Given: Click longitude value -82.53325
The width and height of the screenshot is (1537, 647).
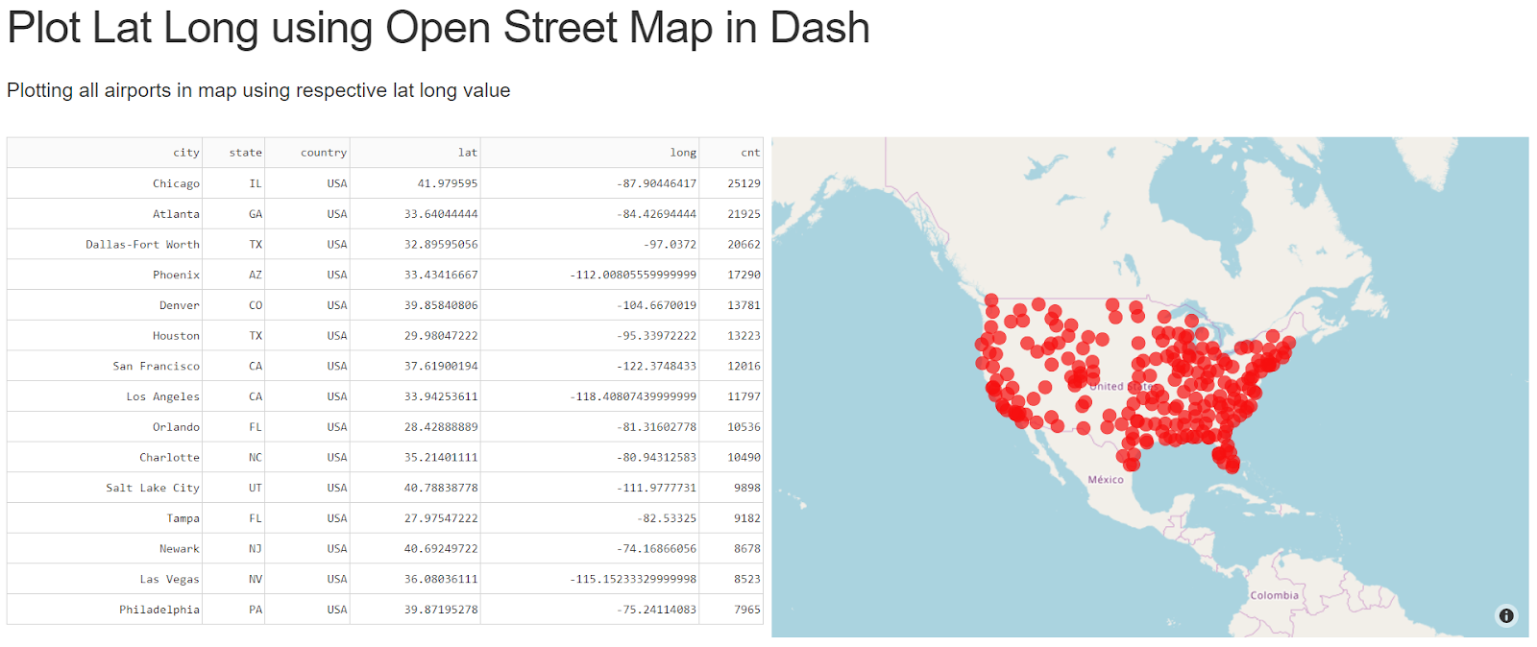Looking at the screenshot, I should pos(590,518).
